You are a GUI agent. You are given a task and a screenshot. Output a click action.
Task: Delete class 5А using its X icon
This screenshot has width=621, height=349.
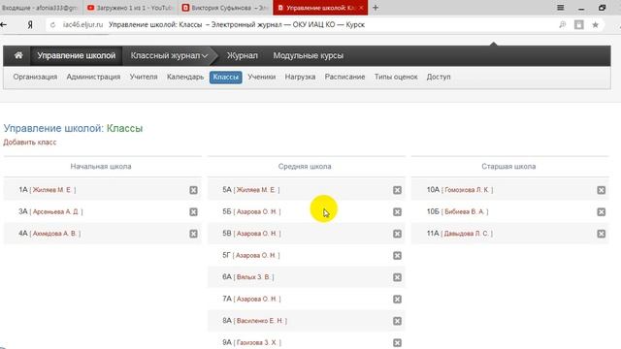tap(397, 190)
